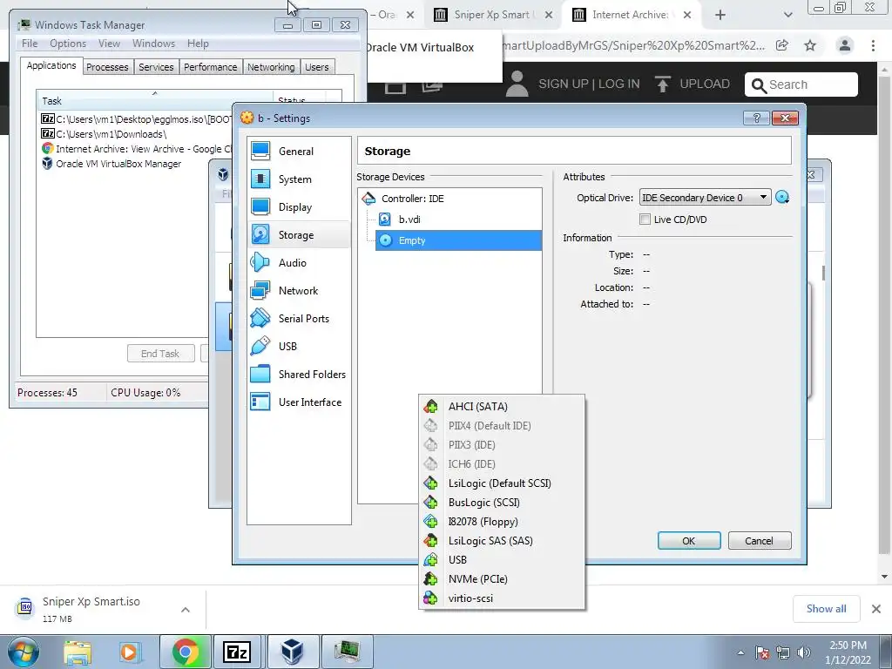Open Shared Folders settings category
Viewport: 892px width, 669px height.
click(x=300, y=375)
